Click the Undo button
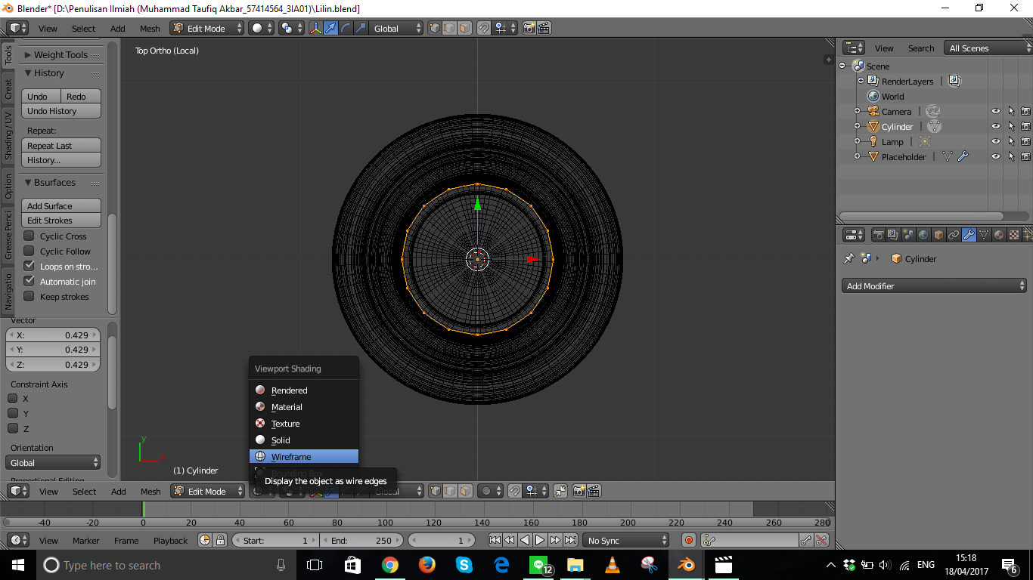Screen dimensions: 1033x580 tap(42, 96)
